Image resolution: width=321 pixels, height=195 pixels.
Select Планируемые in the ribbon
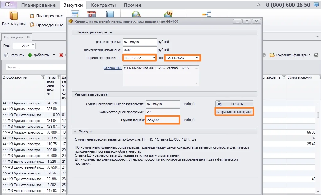(x=47, y=16)
